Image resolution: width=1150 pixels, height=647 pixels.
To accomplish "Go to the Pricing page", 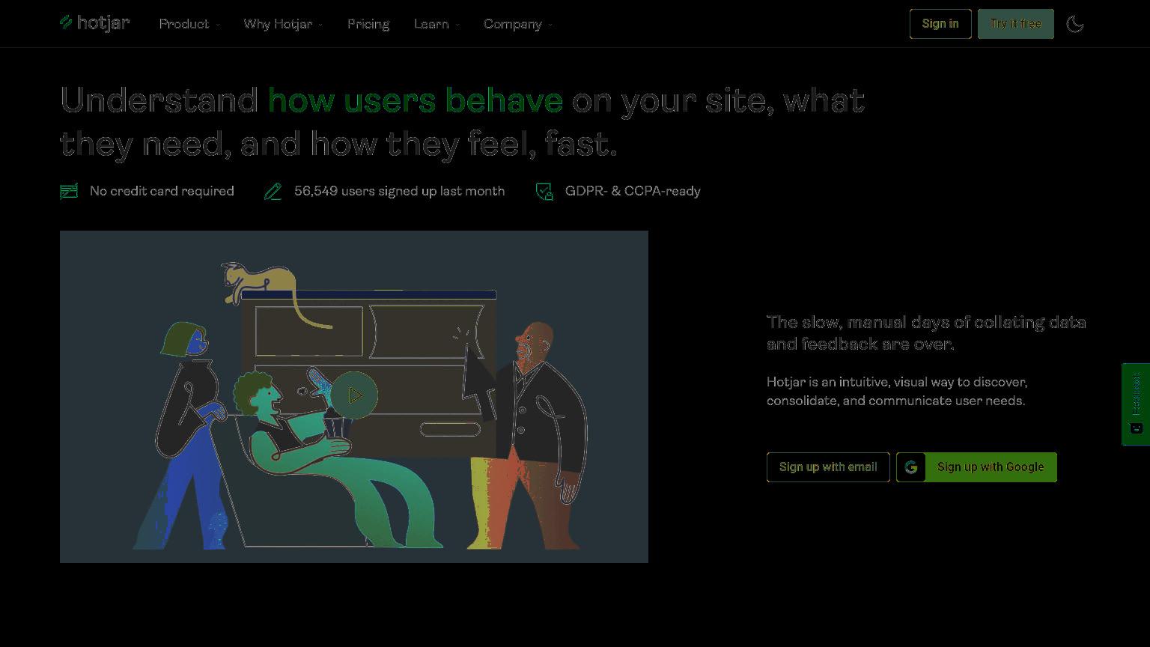I will coord(368,24).
